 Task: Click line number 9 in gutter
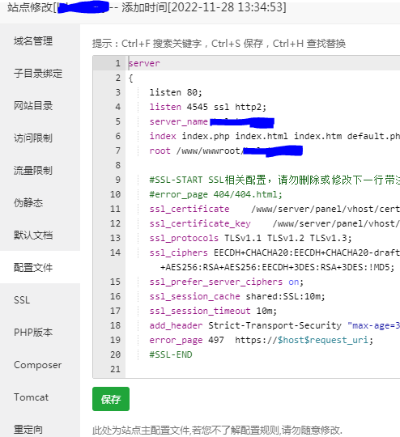[x=117, y=180]
